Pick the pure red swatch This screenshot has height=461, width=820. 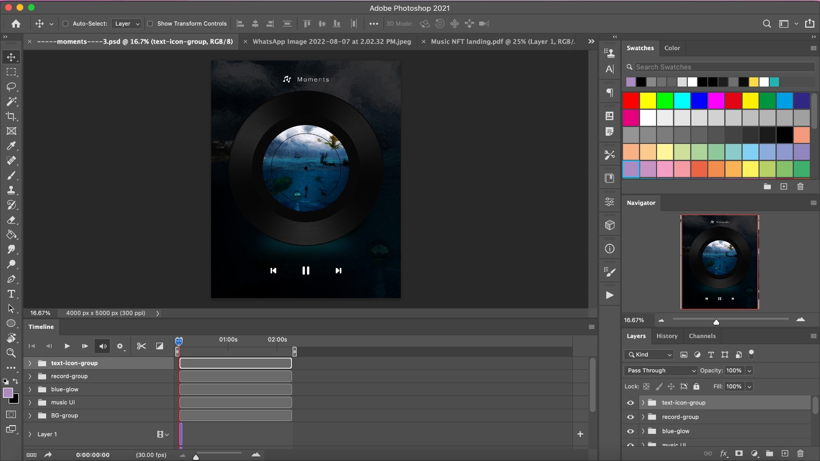pos(631,101)
